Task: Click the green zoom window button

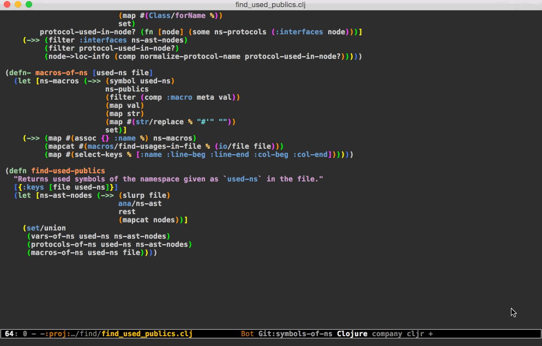Action: coord(29,4)
